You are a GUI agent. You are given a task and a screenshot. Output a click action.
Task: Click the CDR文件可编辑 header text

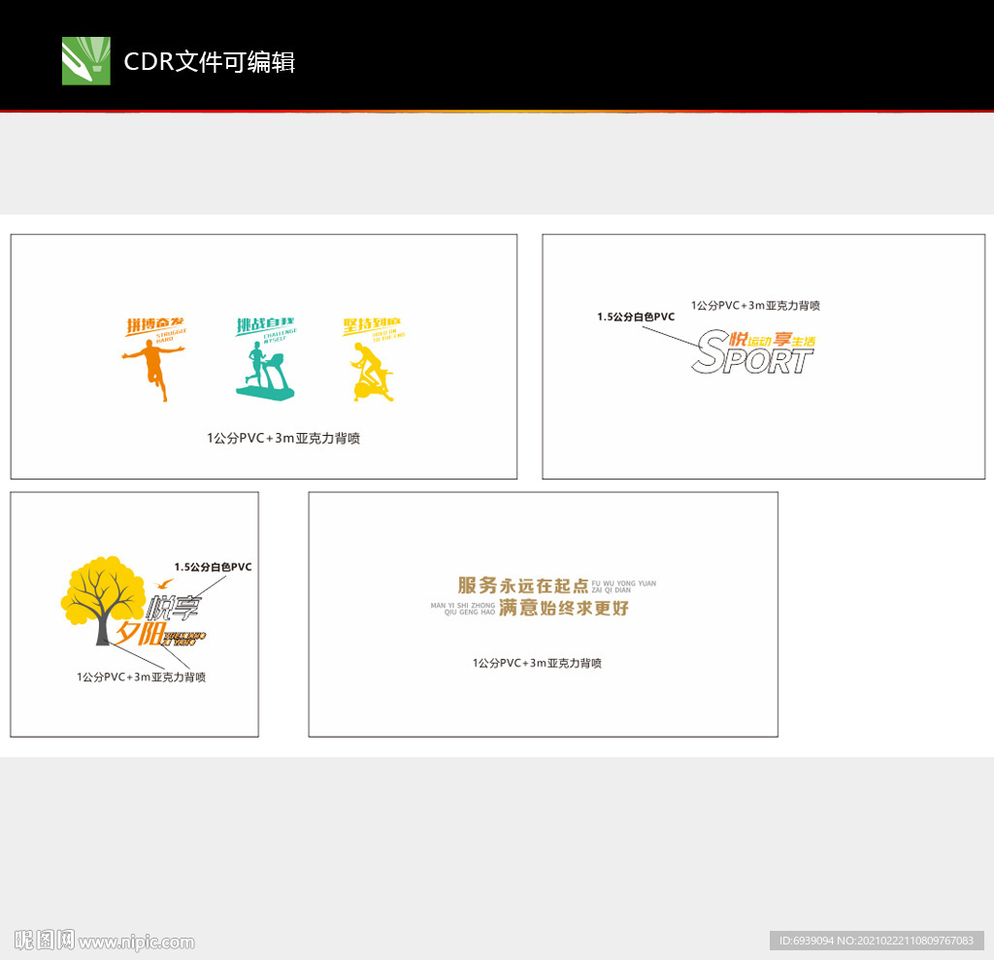(210, 62)
